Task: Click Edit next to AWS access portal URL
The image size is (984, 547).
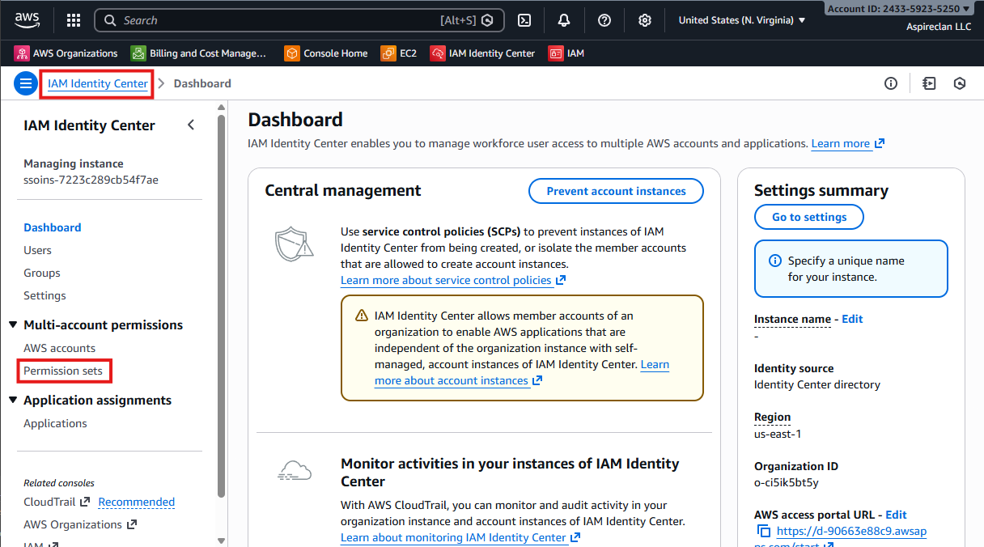Action: (x=896, y=515)
